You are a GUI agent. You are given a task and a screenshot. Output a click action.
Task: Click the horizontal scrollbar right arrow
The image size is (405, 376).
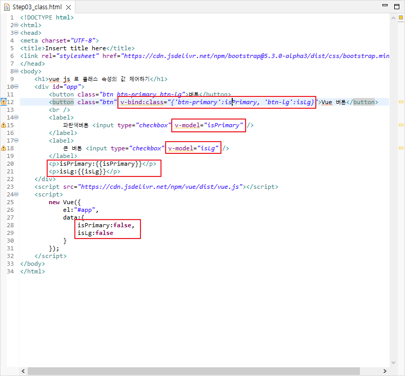[385, 371]
